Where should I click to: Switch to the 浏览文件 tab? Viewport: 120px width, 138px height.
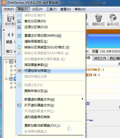[100, 58]
